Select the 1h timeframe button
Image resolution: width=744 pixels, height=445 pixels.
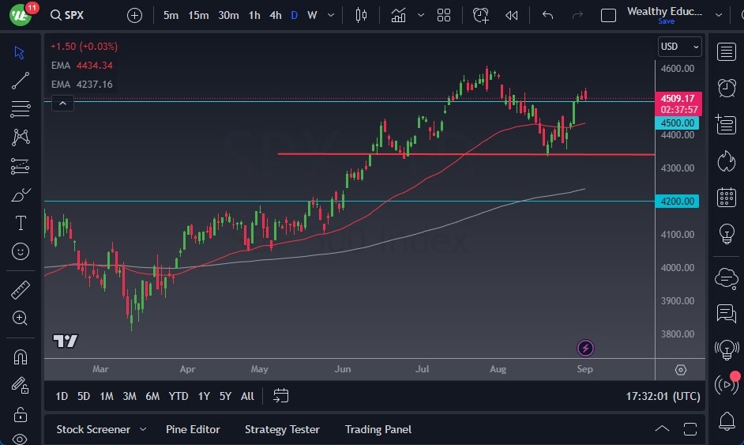[254, 15]
